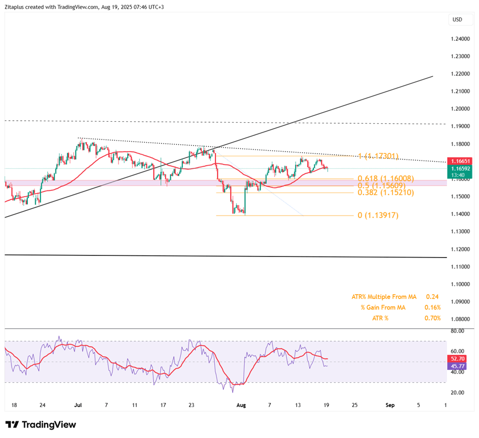Click the Fibonacci 0.5 (1.15609) level label
The width and height of the screenshot is (479, 438).
click(x=383, y=186)
